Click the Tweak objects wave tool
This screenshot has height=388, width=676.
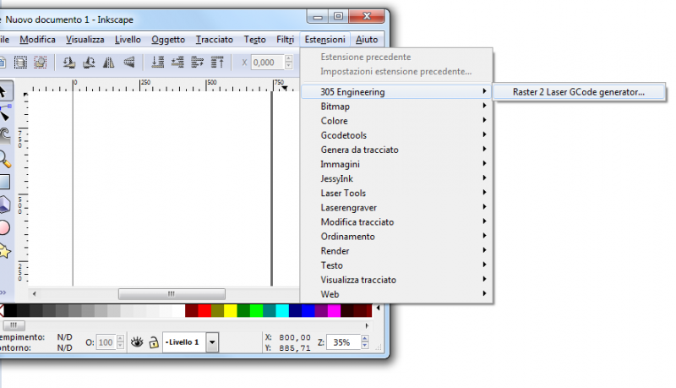[x=5, y=135]
